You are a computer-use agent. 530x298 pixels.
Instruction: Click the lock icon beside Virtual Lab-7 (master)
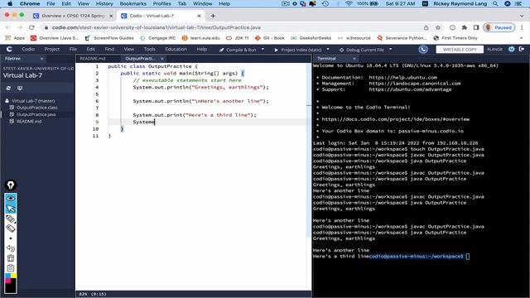click(7, 101)
